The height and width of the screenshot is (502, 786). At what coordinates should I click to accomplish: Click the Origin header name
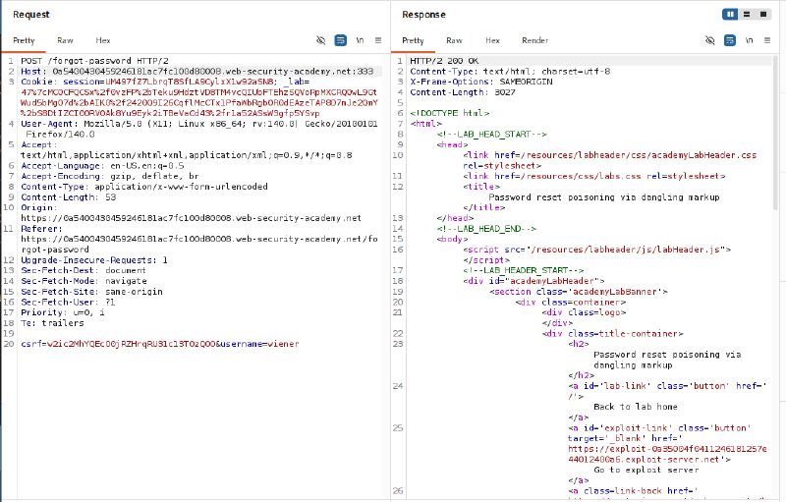(38, 208)
